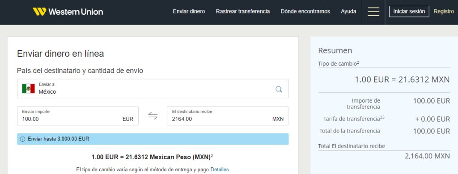The width and height of the screenshot is (458, 174).
Task: Swap currencies with the arrows icon
Action: pyautogui.click(x=153, y=116)
